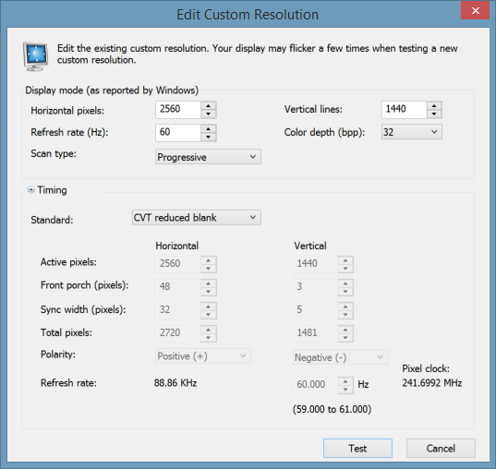The width and height of the screenshot is (496, 469).
Task: Click the Cancel button
Action: point(441,448)
